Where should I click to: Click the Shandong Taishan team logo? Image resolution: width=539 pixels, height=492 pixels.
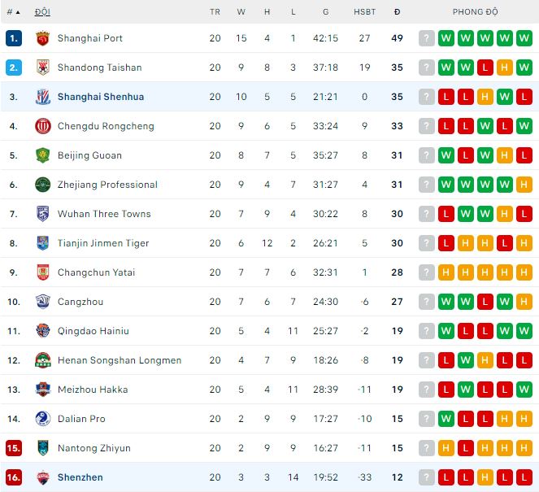pyautogui.click(x=43, y=67)
